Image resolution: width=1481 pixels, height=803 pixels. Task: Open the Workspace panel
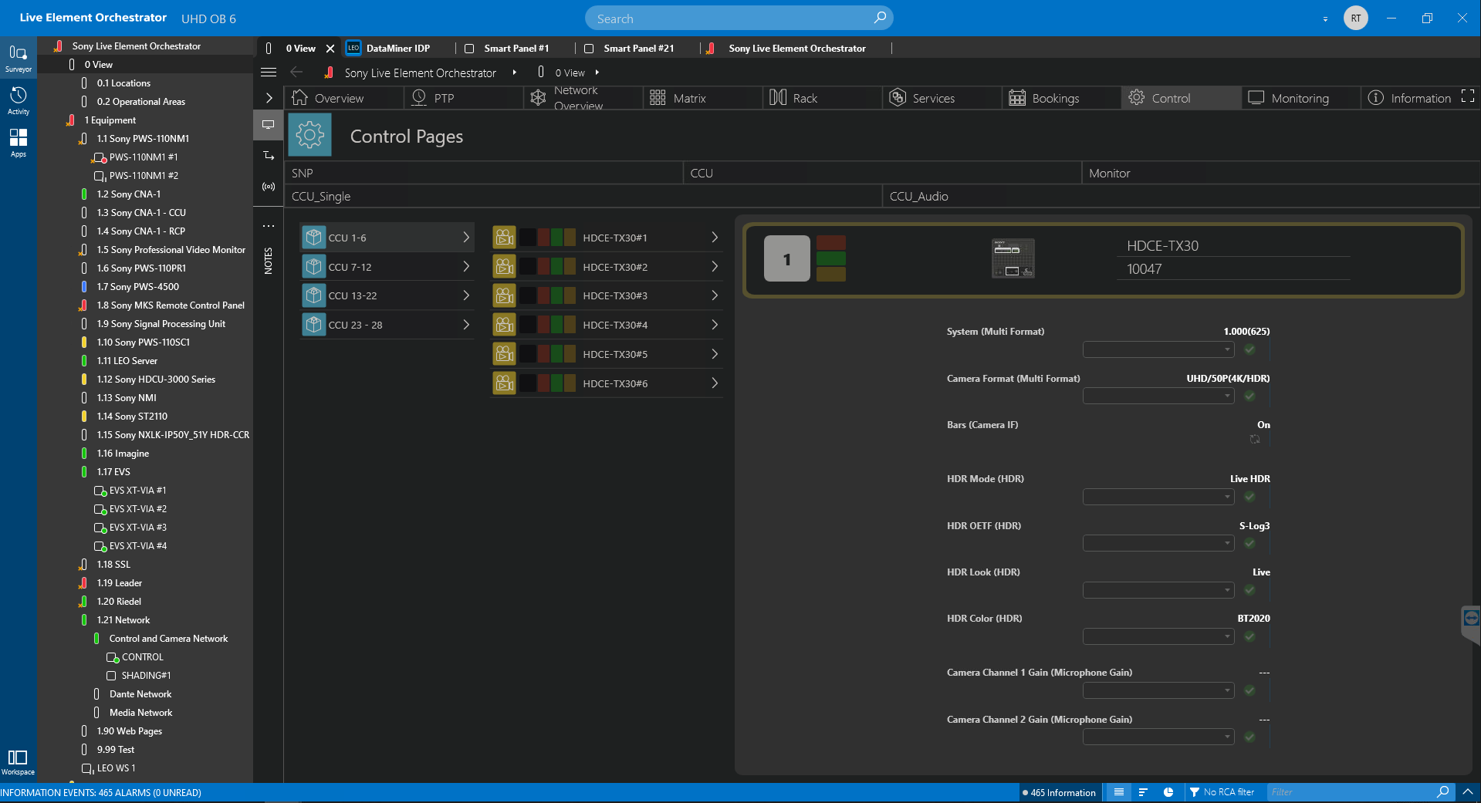pos(18,761)
